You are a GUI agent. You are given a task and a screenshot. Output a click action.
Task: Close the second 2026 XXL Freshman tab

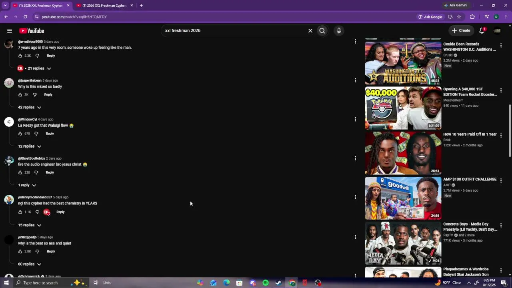pyautogui.click(x=132, y=6)
